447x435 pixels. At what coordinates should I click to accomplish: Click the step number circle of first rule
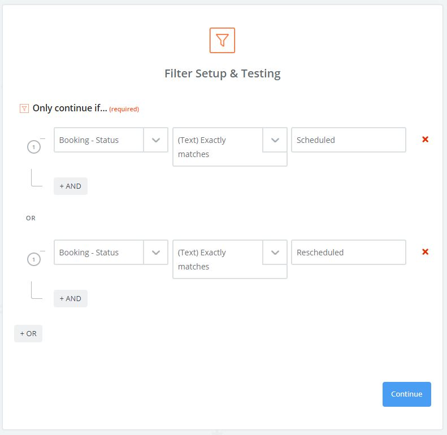click(34, 147)
